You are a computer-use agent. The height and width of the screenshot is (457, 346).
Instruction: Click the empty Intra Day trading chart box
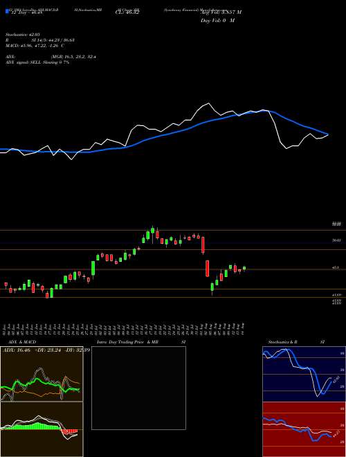tap(138, 388)
